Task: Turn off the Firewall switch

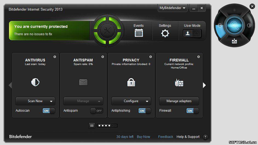Action: pos(193,111)
